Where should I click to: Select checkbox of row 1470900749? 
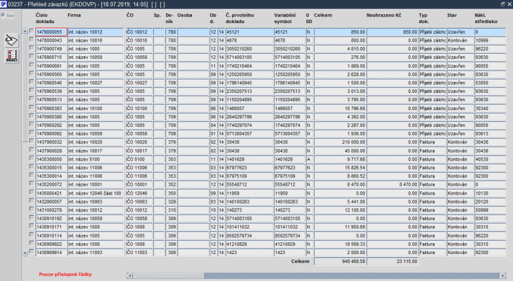31,48
